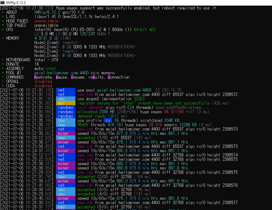Click the red 'unavailable' beside HUGE PAGES

pyautogui.click(x=46, y=21)
